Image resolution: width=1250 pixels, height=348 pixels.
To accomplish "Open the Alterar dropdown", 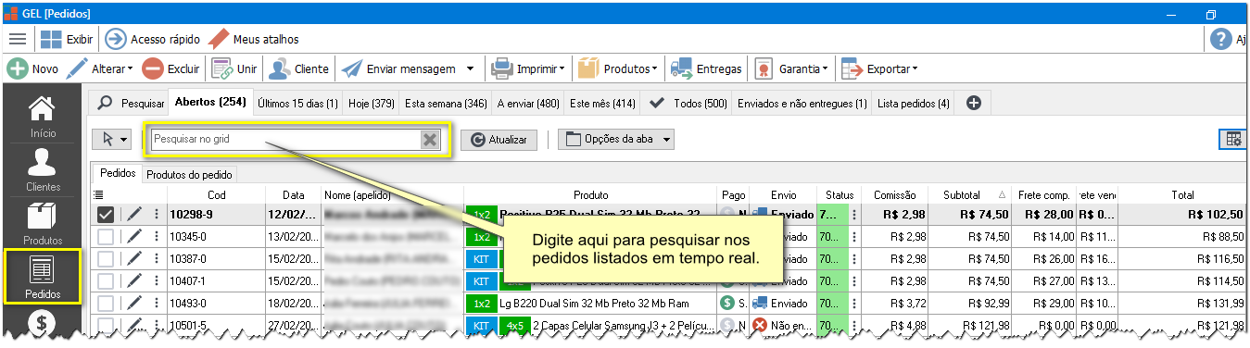I will point(101,68).
